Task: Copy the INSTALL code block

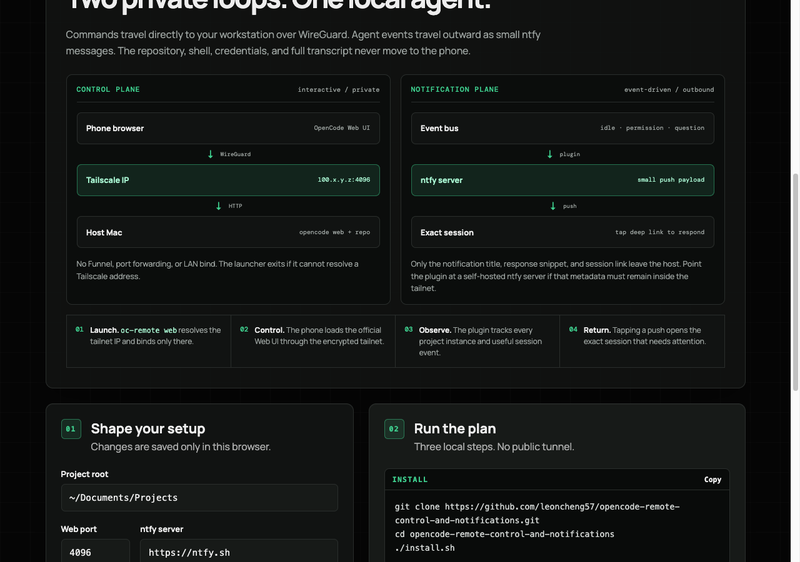Action: click(712, 480)
